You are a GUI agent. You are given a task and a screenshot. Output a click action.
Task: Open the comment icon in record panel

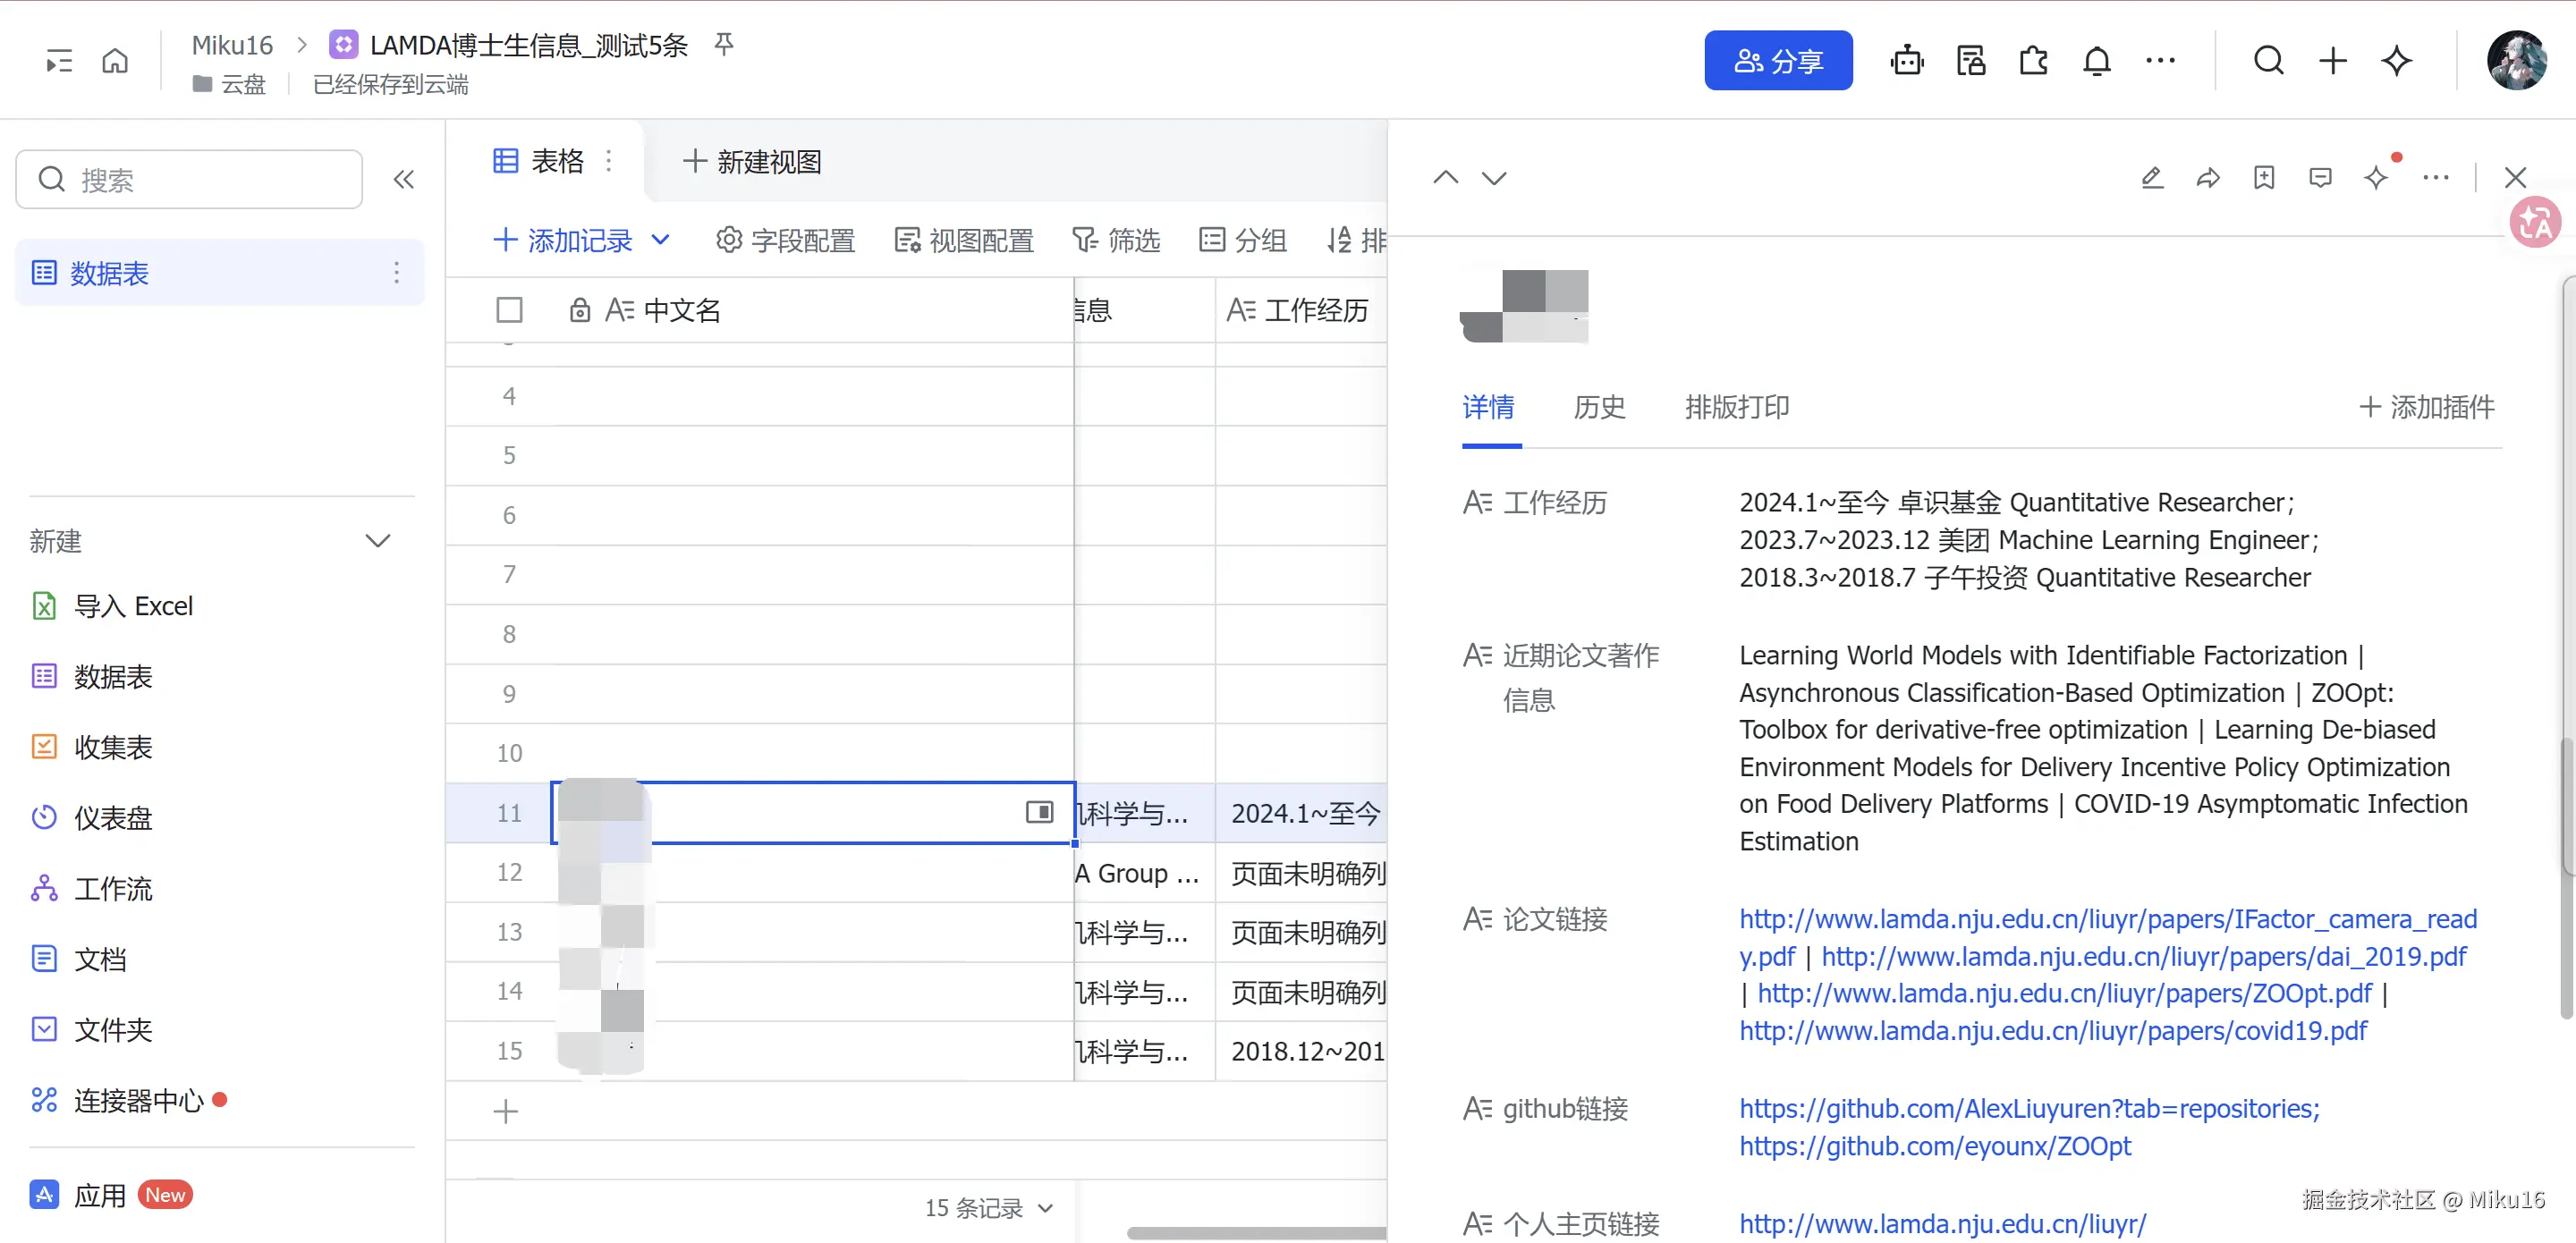(2320, 178)
